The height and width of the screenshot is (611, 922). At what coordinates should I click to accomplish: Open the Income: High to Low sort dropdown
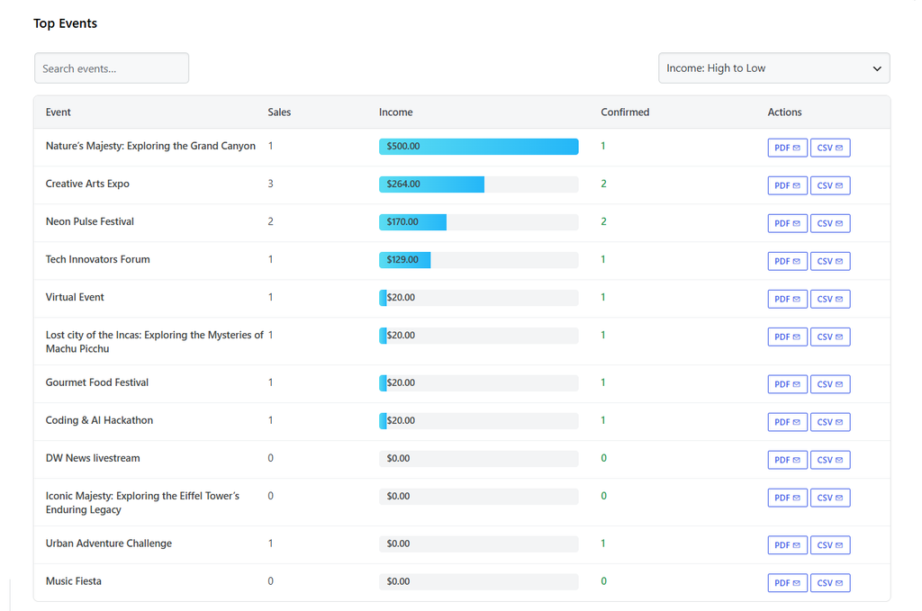coord(773,68)
